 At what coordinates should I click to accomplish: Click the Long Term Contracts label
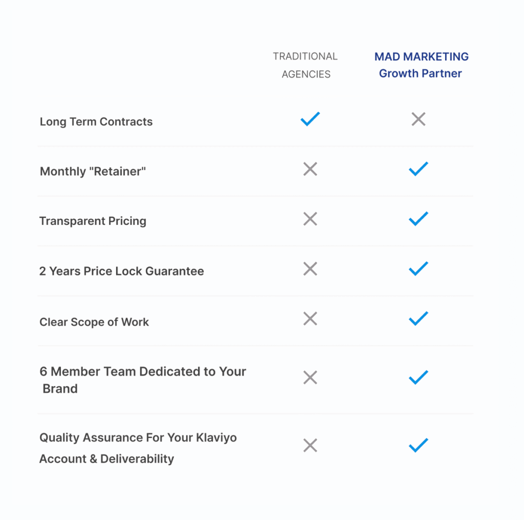96,122
